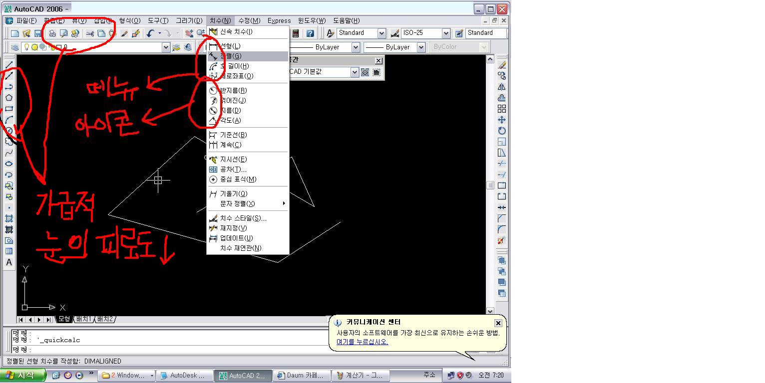Click the vertical scrollbar down arrow

(x=490, y=311)
